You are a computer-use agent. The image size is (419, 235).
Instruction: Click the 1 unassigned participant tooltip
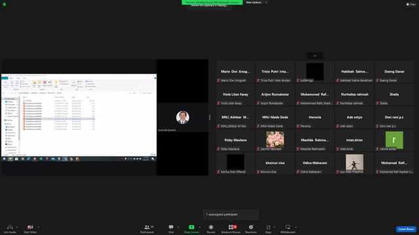point(231,215)
